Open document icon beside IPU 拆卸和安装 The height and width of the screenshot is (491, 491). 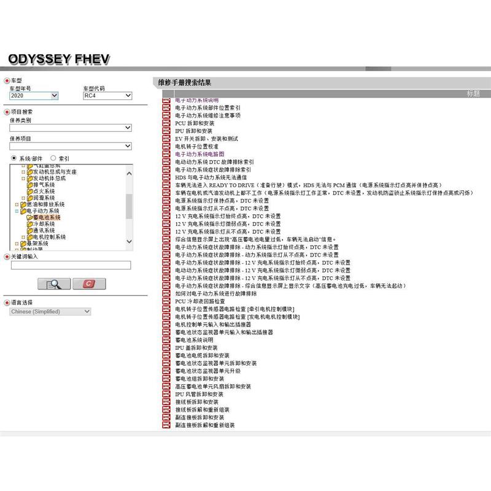166,131
